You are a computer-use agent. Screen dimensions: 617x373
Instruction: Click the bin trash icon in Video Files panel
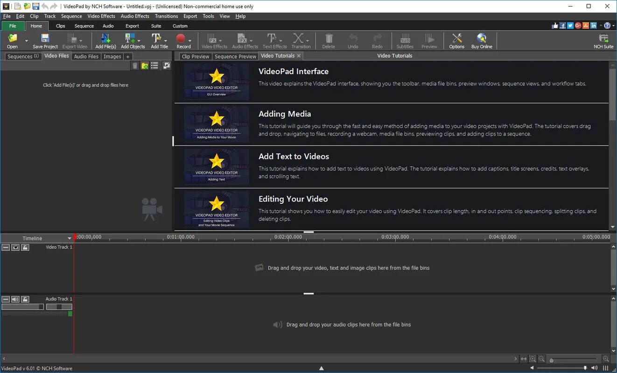point(135,66)
